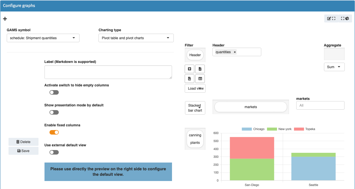Toggle New-york series via green legend swatch
This screenshot has width=355, height=189.
click(272, 129)
